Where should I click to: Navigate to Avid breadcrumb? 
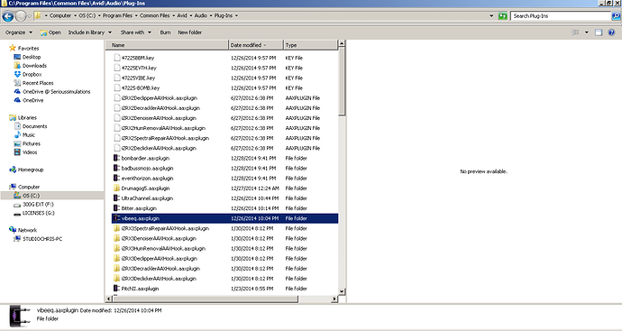pos(182,16)
